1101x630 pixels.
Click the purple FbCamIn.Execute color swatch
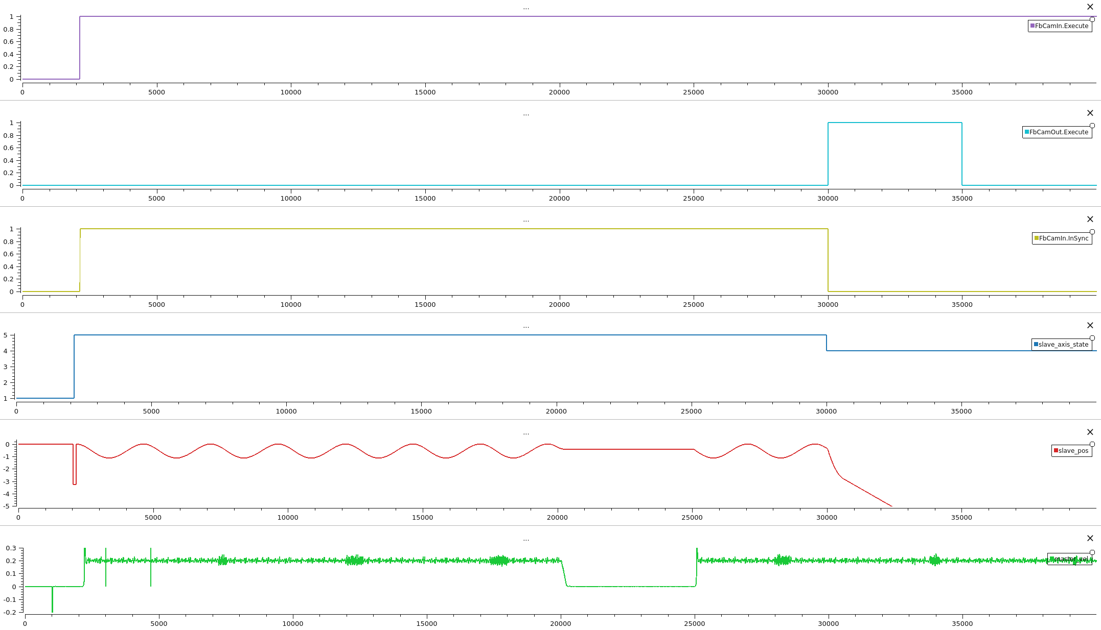[x=1032, y=26]
